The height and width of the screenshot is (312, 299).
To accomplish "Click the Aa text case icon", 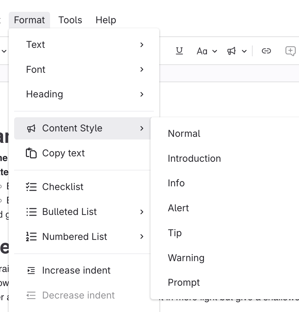I will [202, 51].
